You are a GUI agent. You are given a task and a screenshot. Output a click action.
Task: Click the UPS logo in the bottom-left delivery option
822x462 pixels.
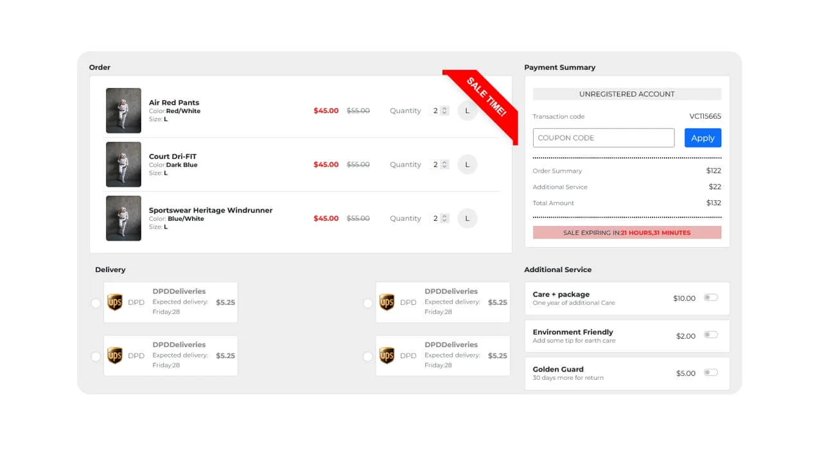tap(114, 356)
